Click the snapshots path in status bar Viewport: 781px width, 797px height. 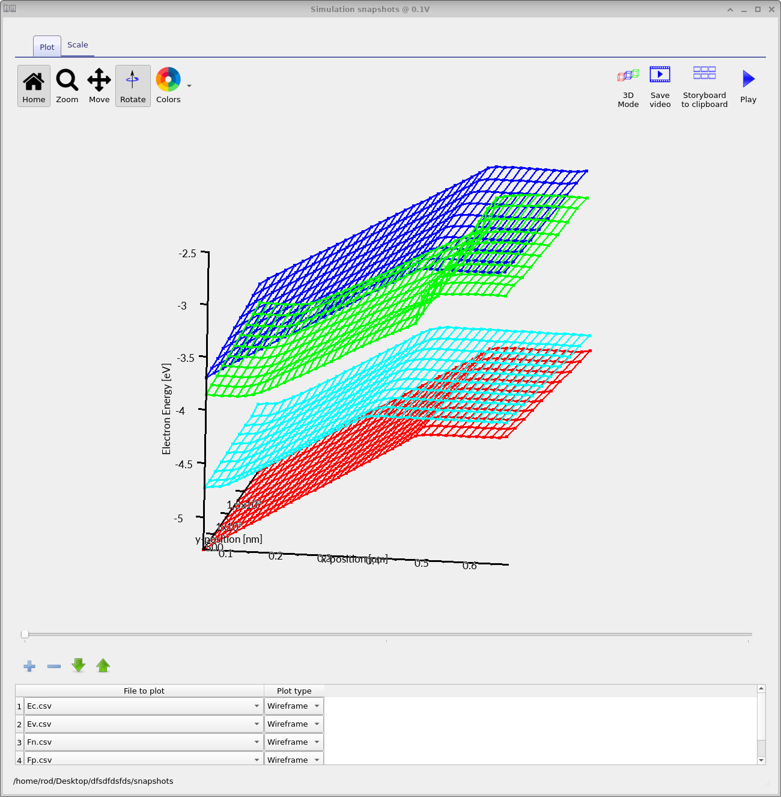pos(93,781)
